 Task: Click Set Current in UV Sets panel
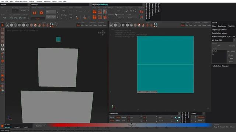coord(231,52)
